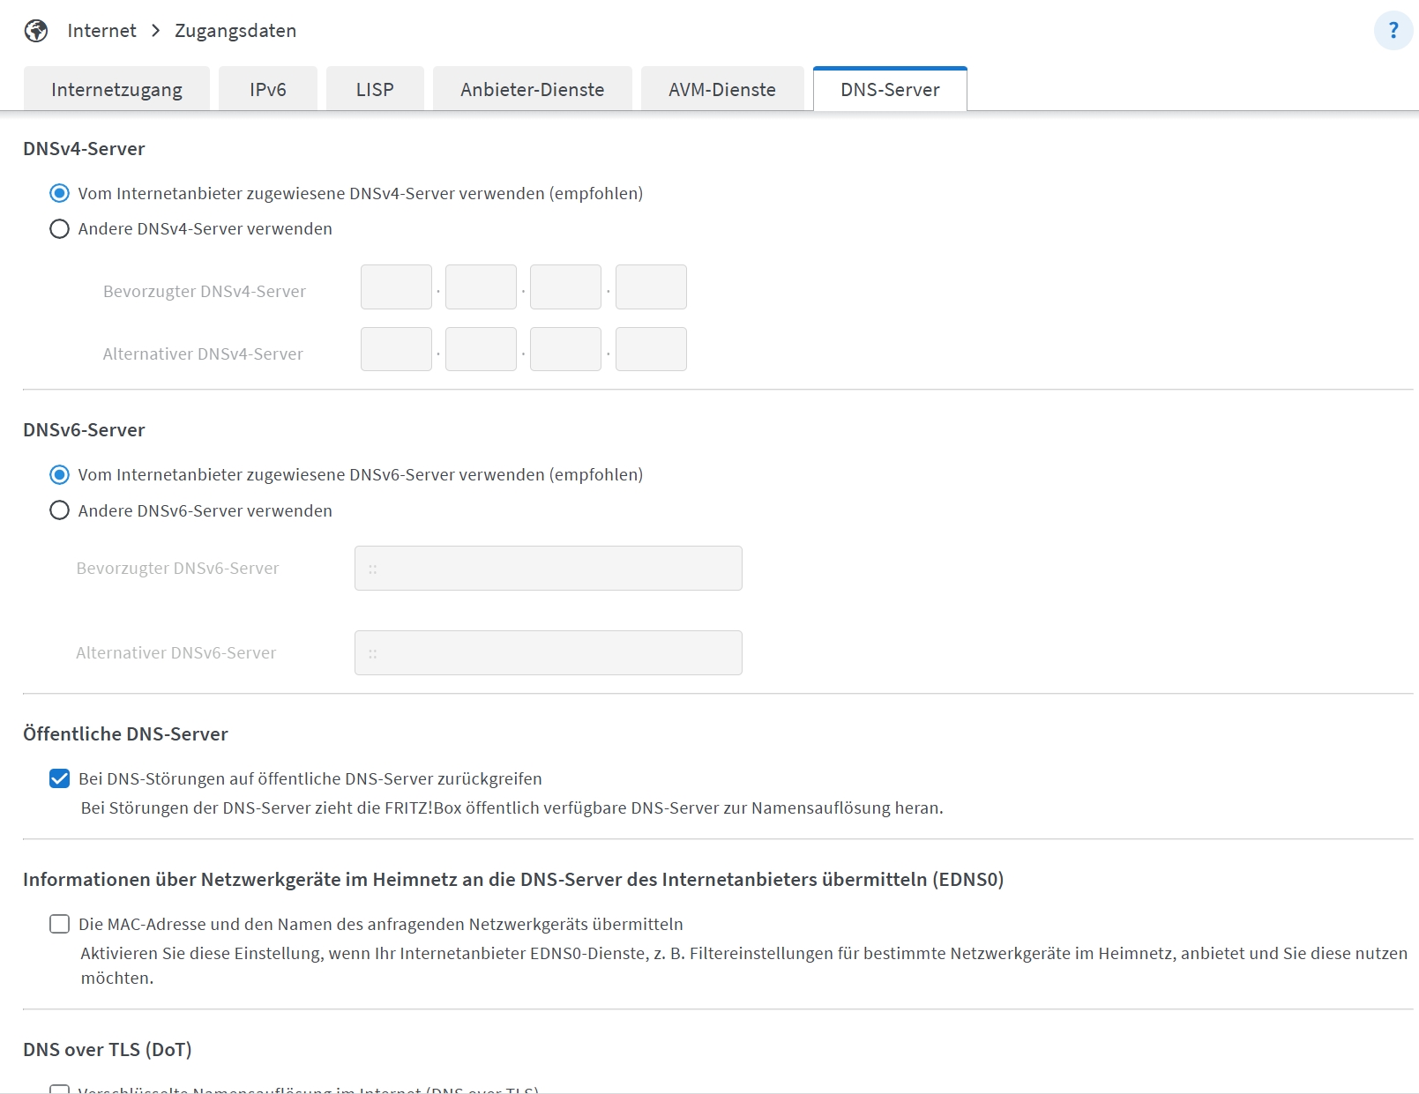
Task: Click the Zugangsdaten breadcrumb link
Action: click(x=235, y=30)
